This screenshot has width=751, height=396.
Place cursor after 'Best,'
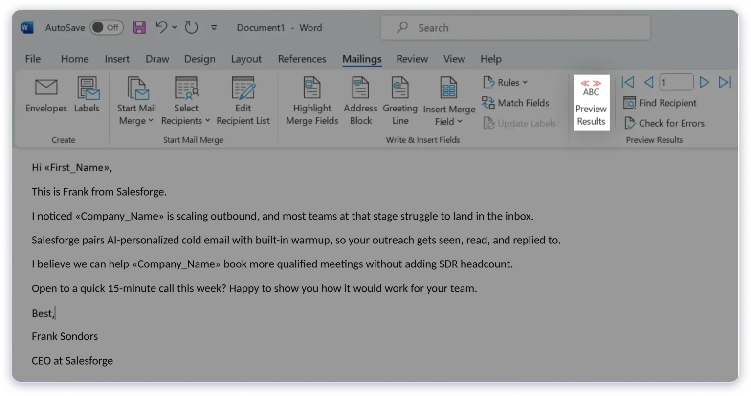(54, 313)
